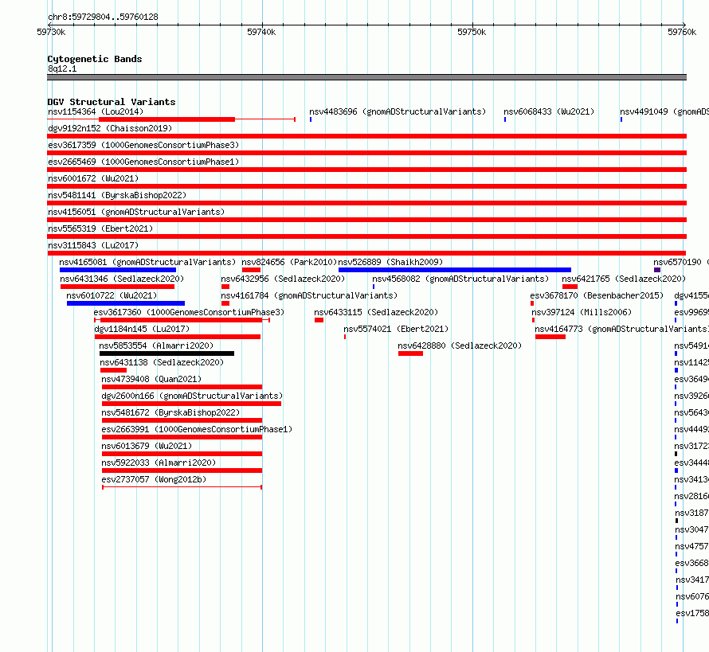Click nsv4568082 (gnomADStructuralVariants) label

tap(460, 279)
